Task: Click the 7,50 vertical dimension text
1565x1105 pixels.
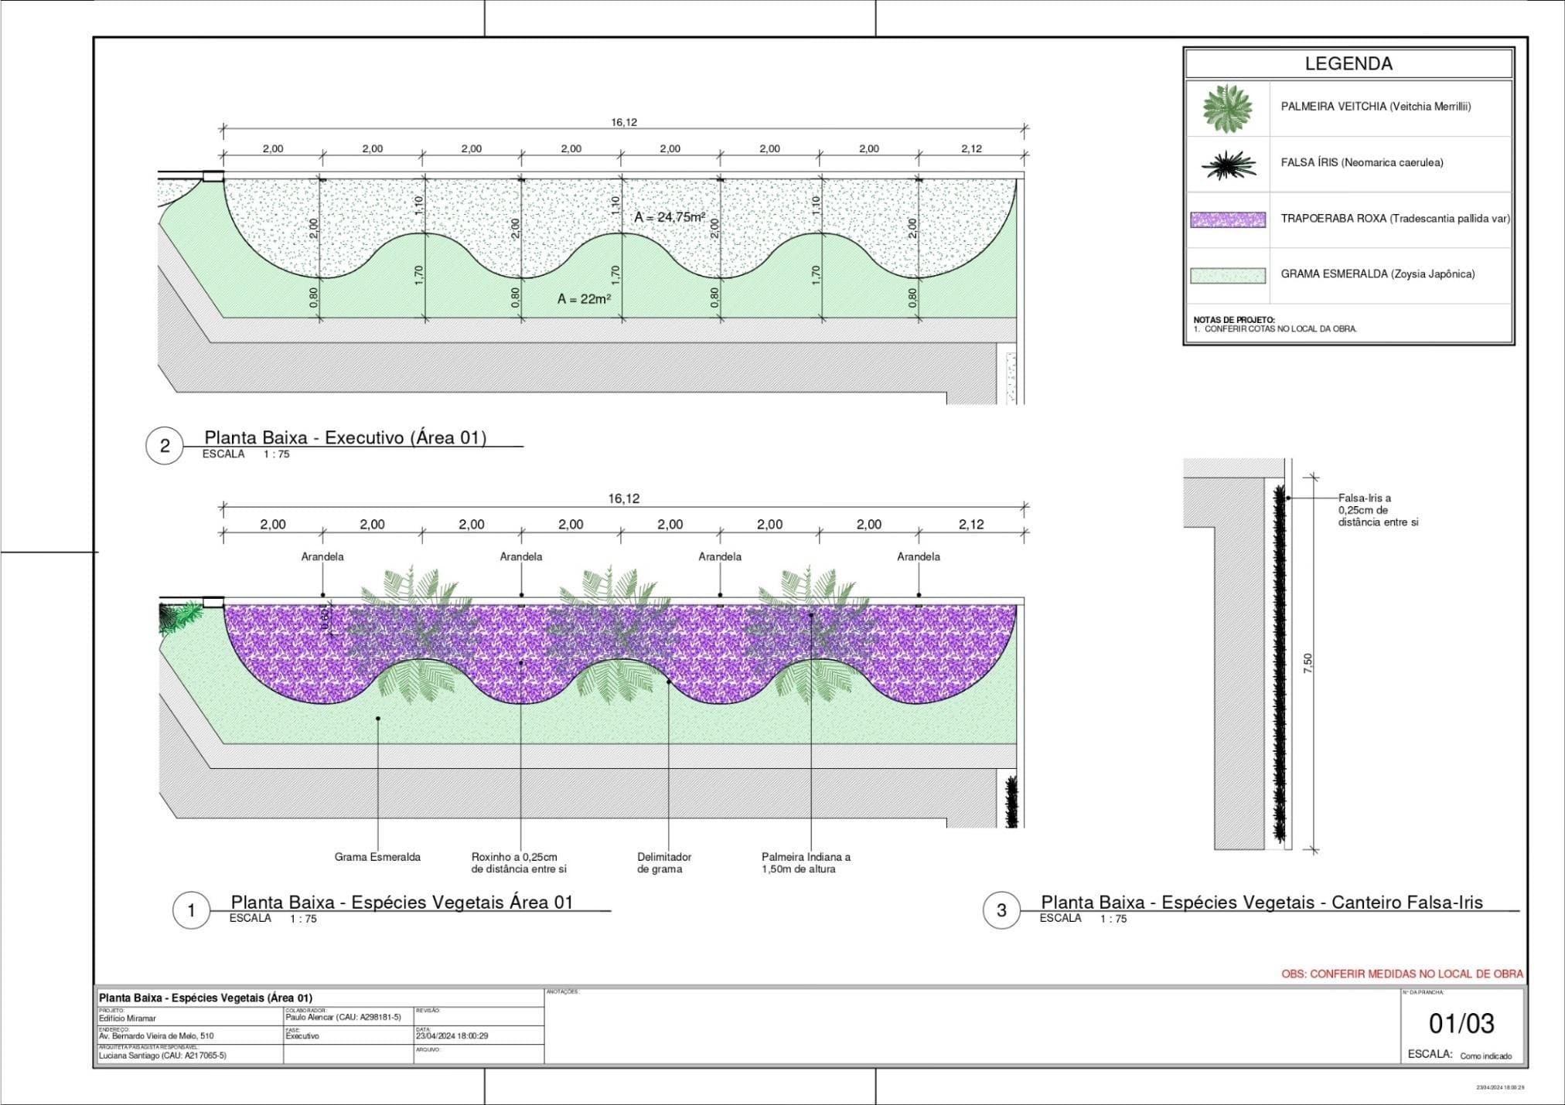Action: point(1308,663)
